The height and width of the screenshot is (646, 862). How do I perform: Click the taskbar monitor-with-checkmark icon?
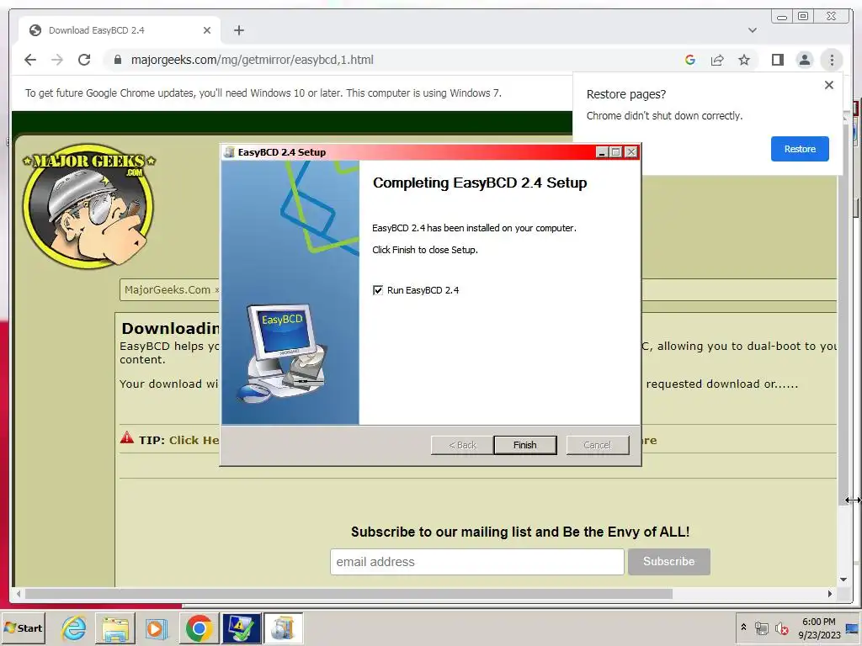[241, 627]
